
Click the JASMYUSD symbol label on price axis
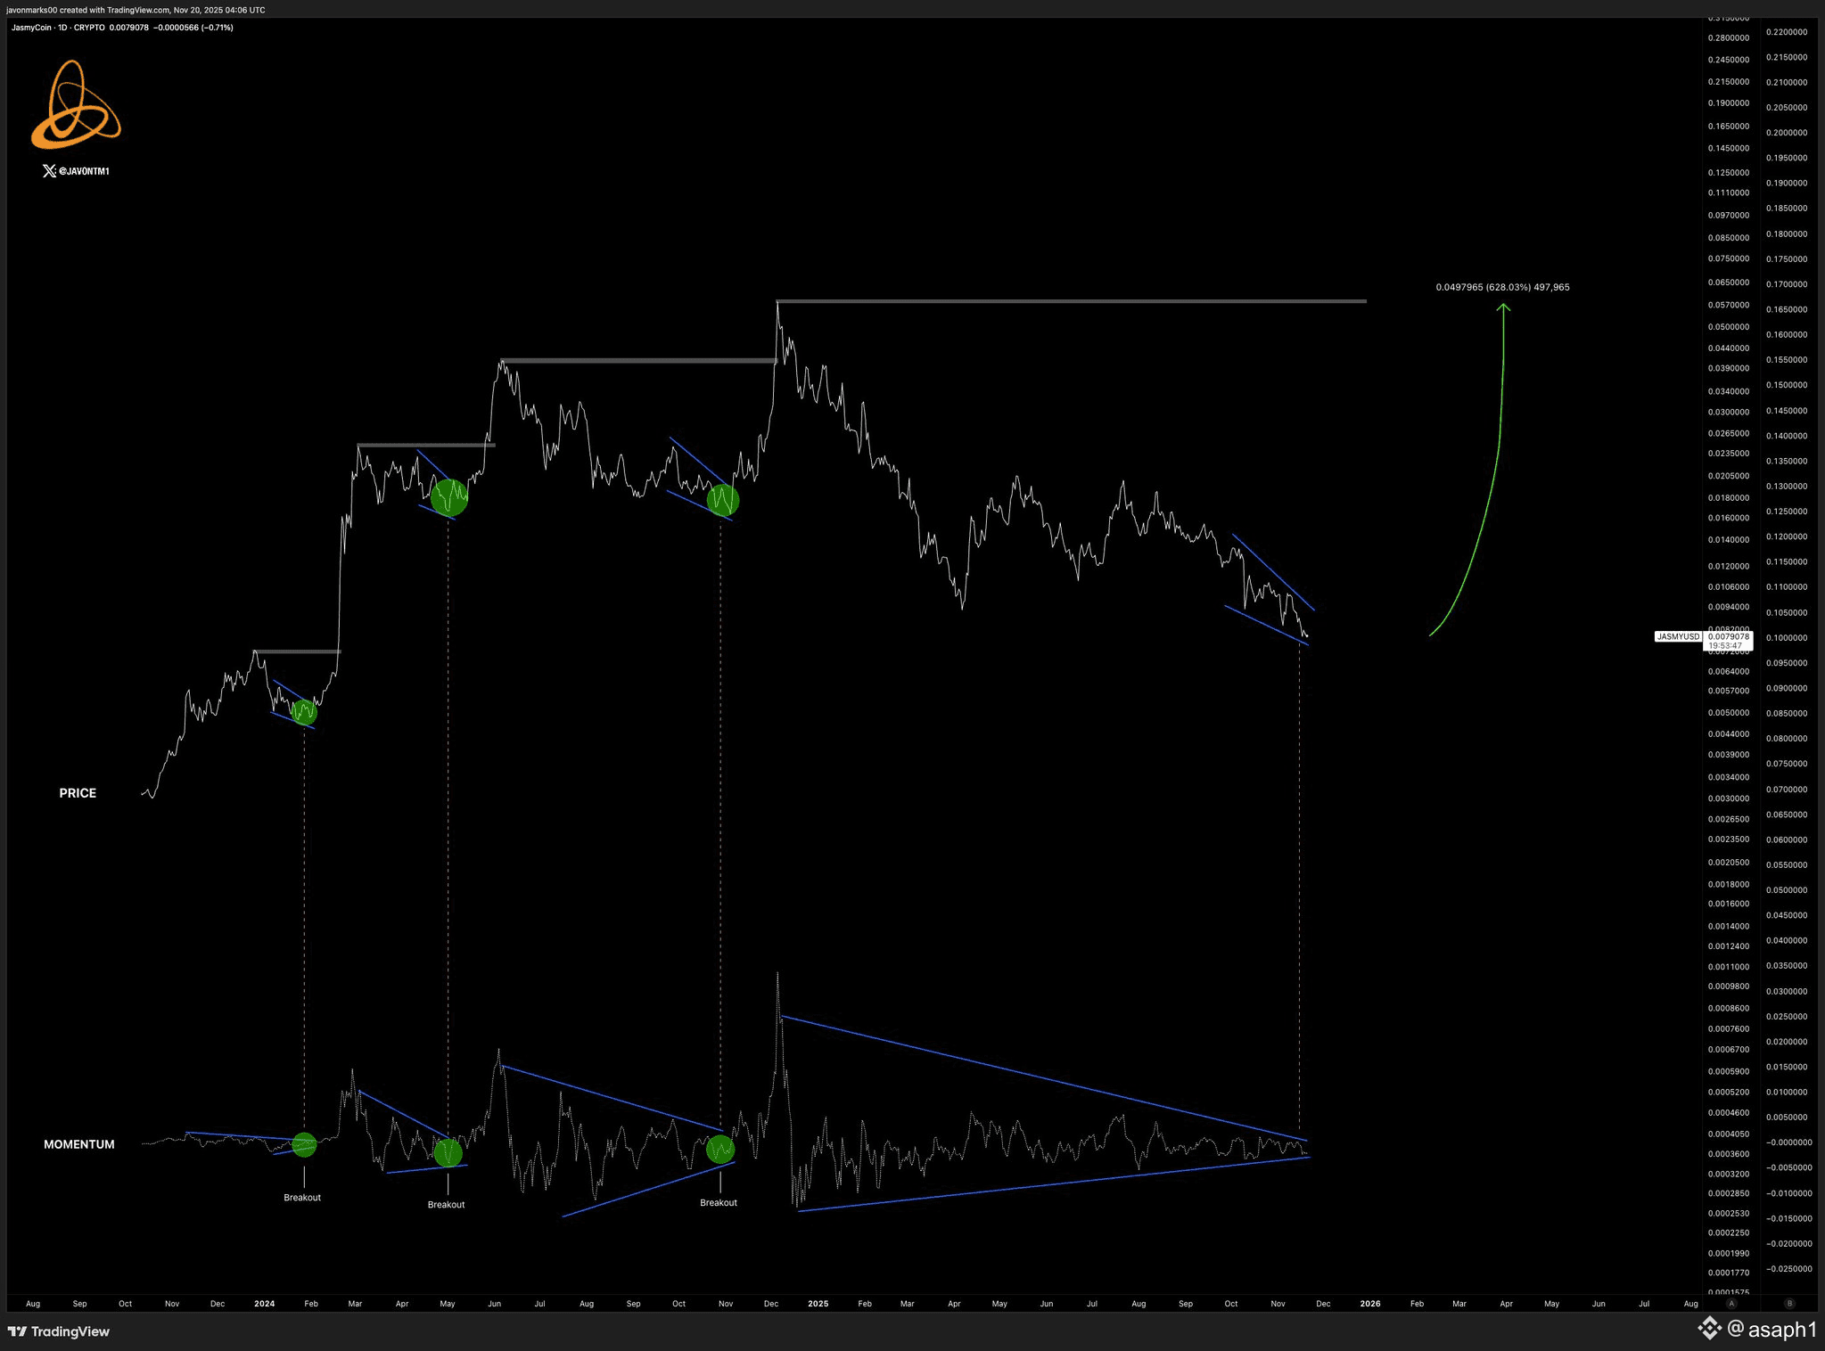1678,636
